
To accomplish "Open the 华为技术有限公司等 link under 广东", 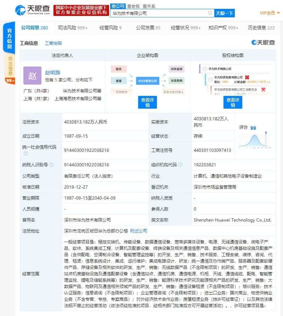I will coord(82,91).
